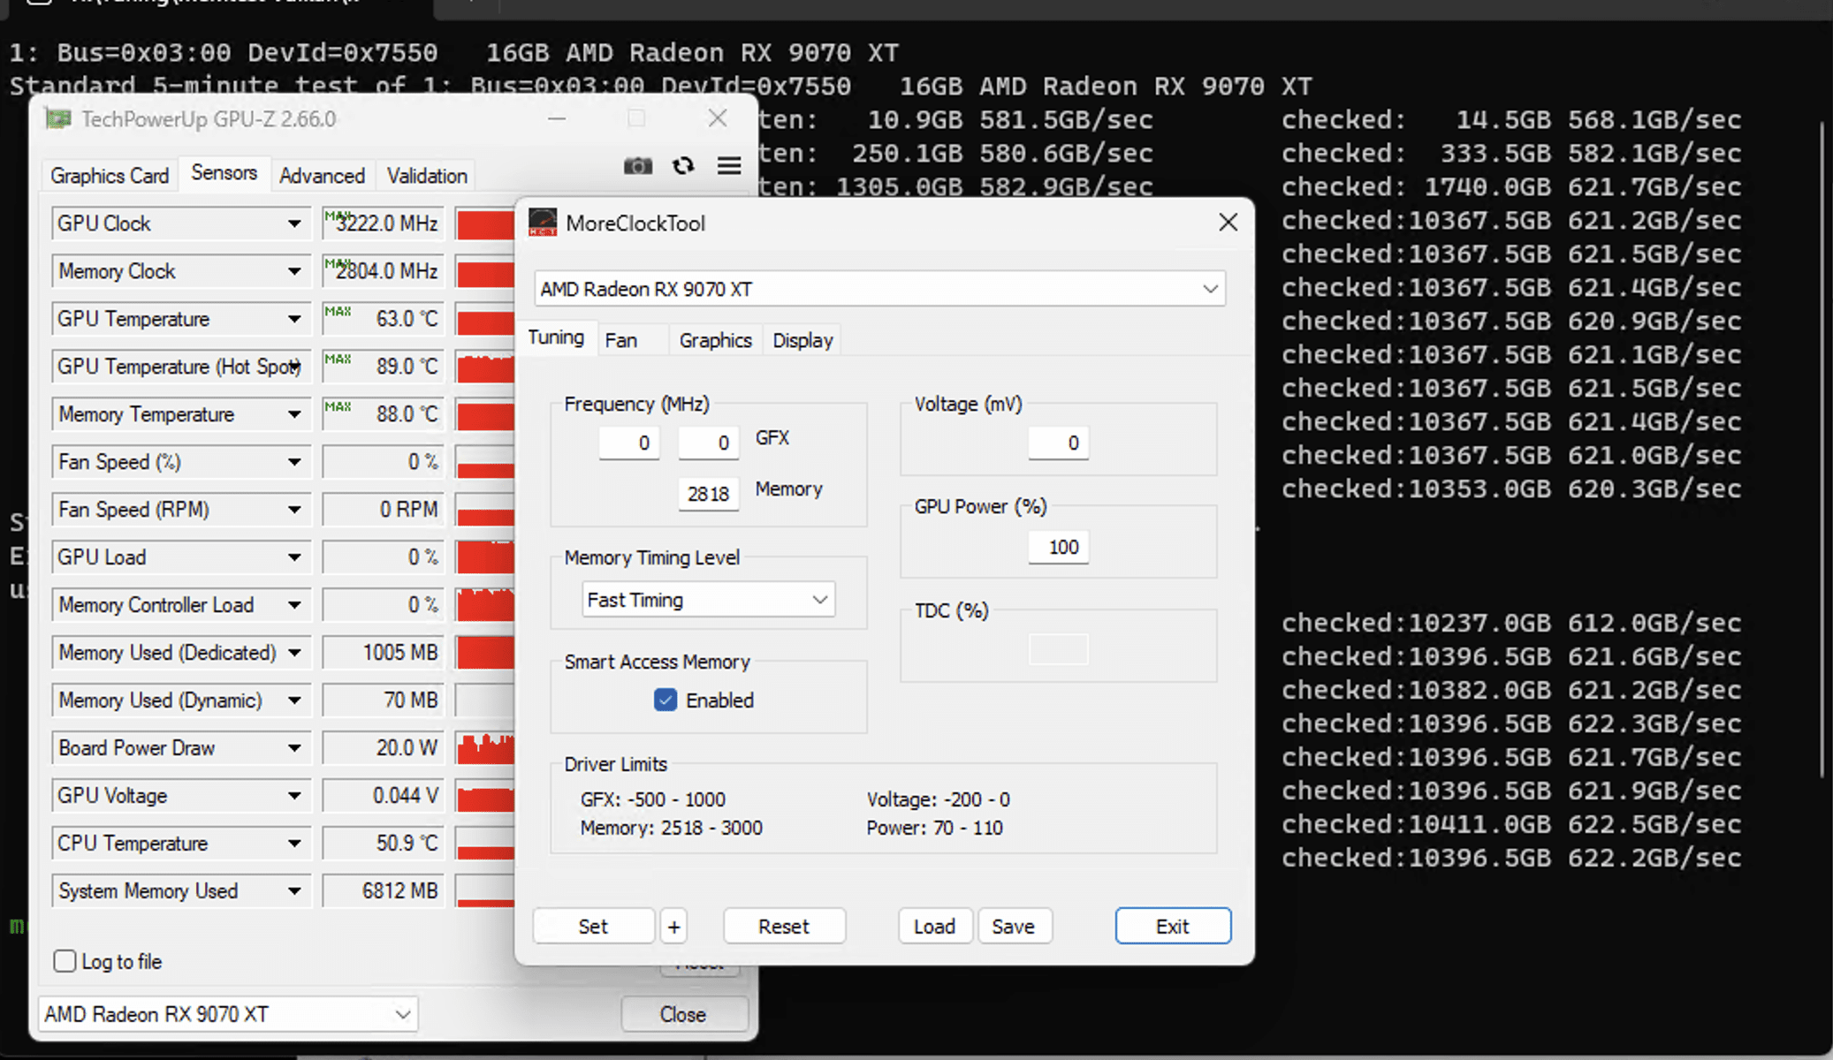Click the GFX maximum frequency field
This screenshot has width=1833, height=1060.
tap(708, 443)
